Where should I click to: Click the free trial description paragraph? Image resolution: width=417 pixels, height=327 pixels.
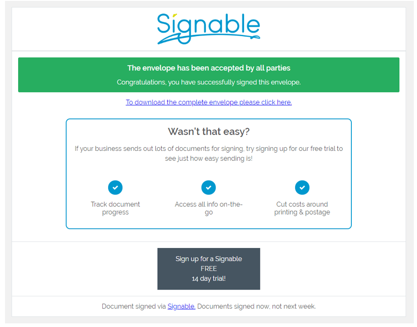point(209,153)
